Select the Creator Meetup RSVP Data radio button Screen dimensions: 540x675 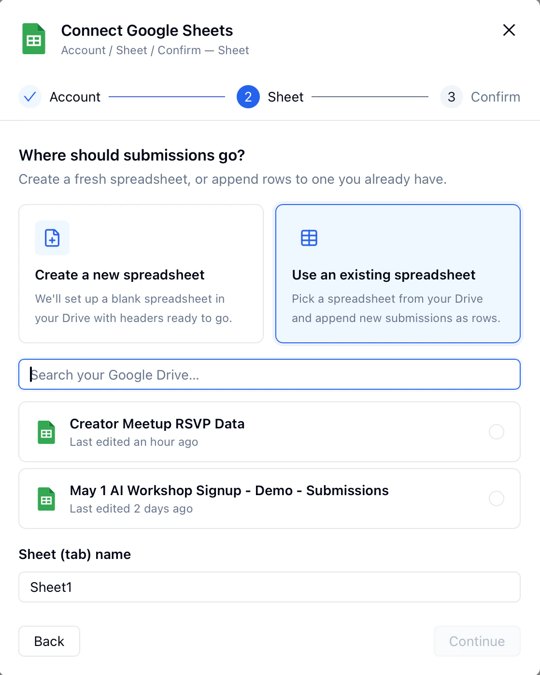(496, 432)
